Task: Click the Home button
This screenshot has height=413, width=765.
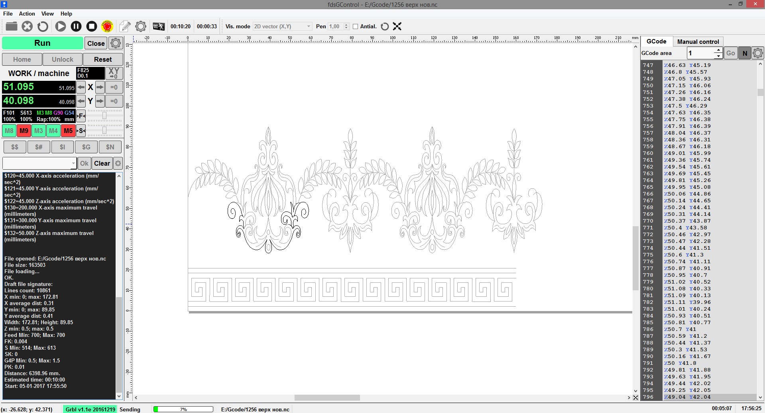Action: (x=22, y=59)
